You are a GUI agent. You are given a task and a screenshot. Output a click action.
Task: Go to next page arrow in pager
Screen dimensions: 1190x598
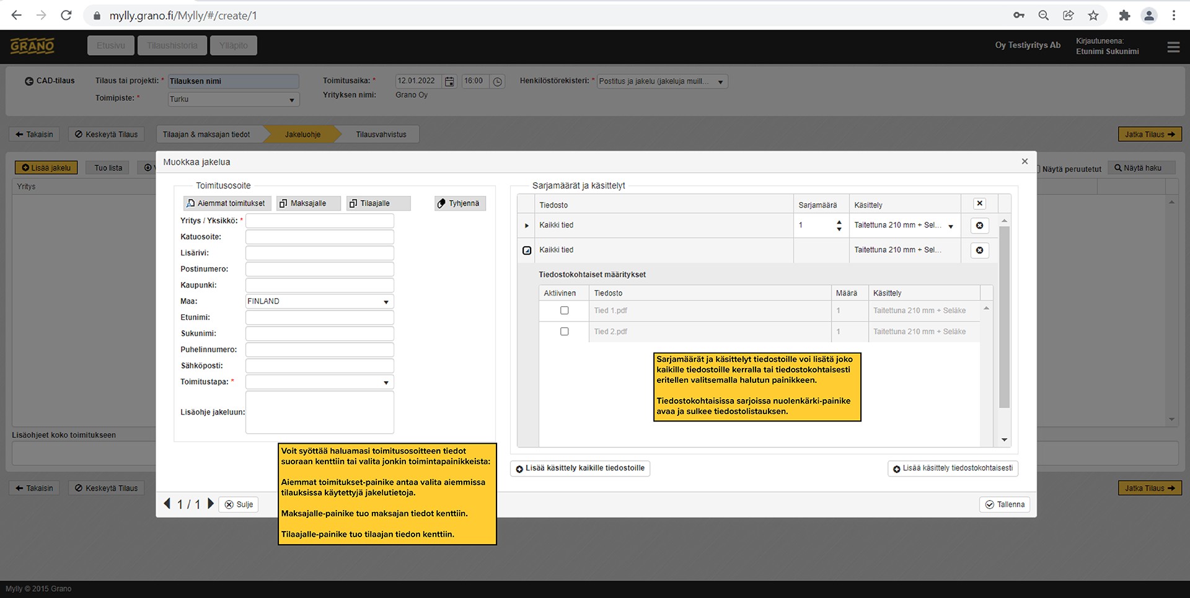pyautogui.click(x=211, y=504)
